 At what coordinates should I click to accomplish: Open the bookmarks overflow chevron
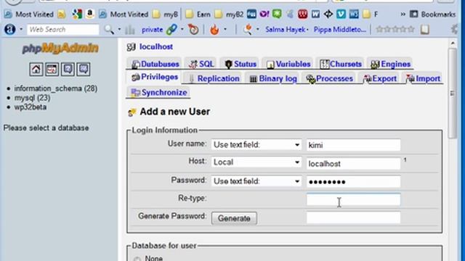[403, 14]
